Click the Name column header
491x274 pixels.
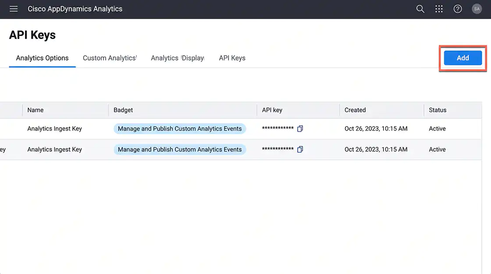(x=36, y=110)
